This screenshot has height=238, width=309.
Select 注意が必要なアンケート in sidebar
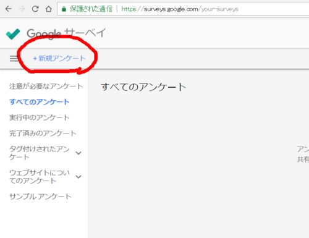[46, 86]
